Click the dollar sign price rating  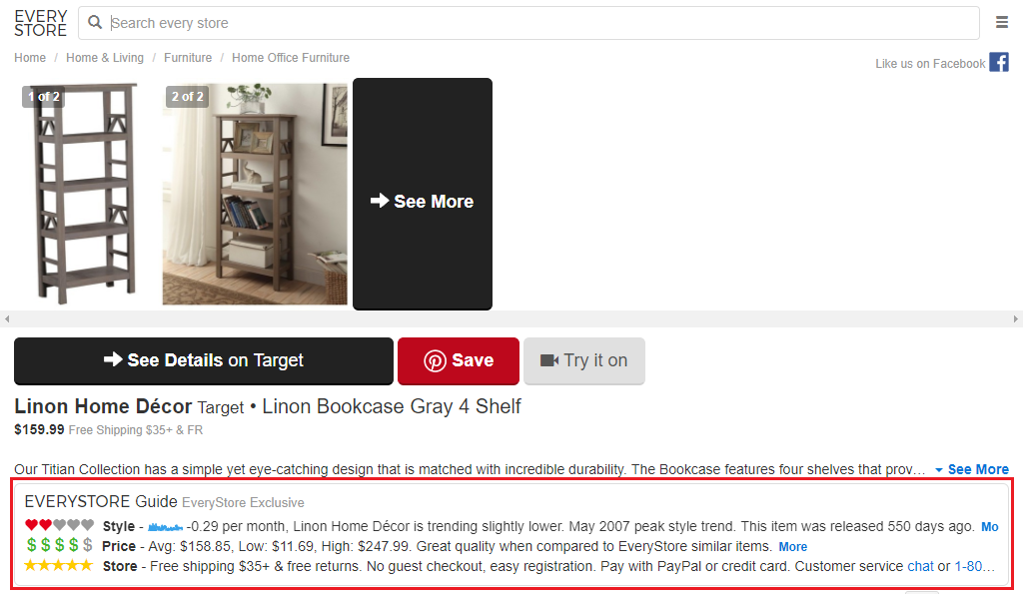tap(59, 545)
